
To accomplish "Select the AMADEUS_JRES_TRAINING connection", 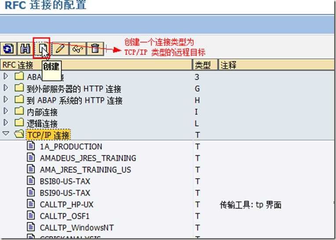I will click(x=88, y=158).
